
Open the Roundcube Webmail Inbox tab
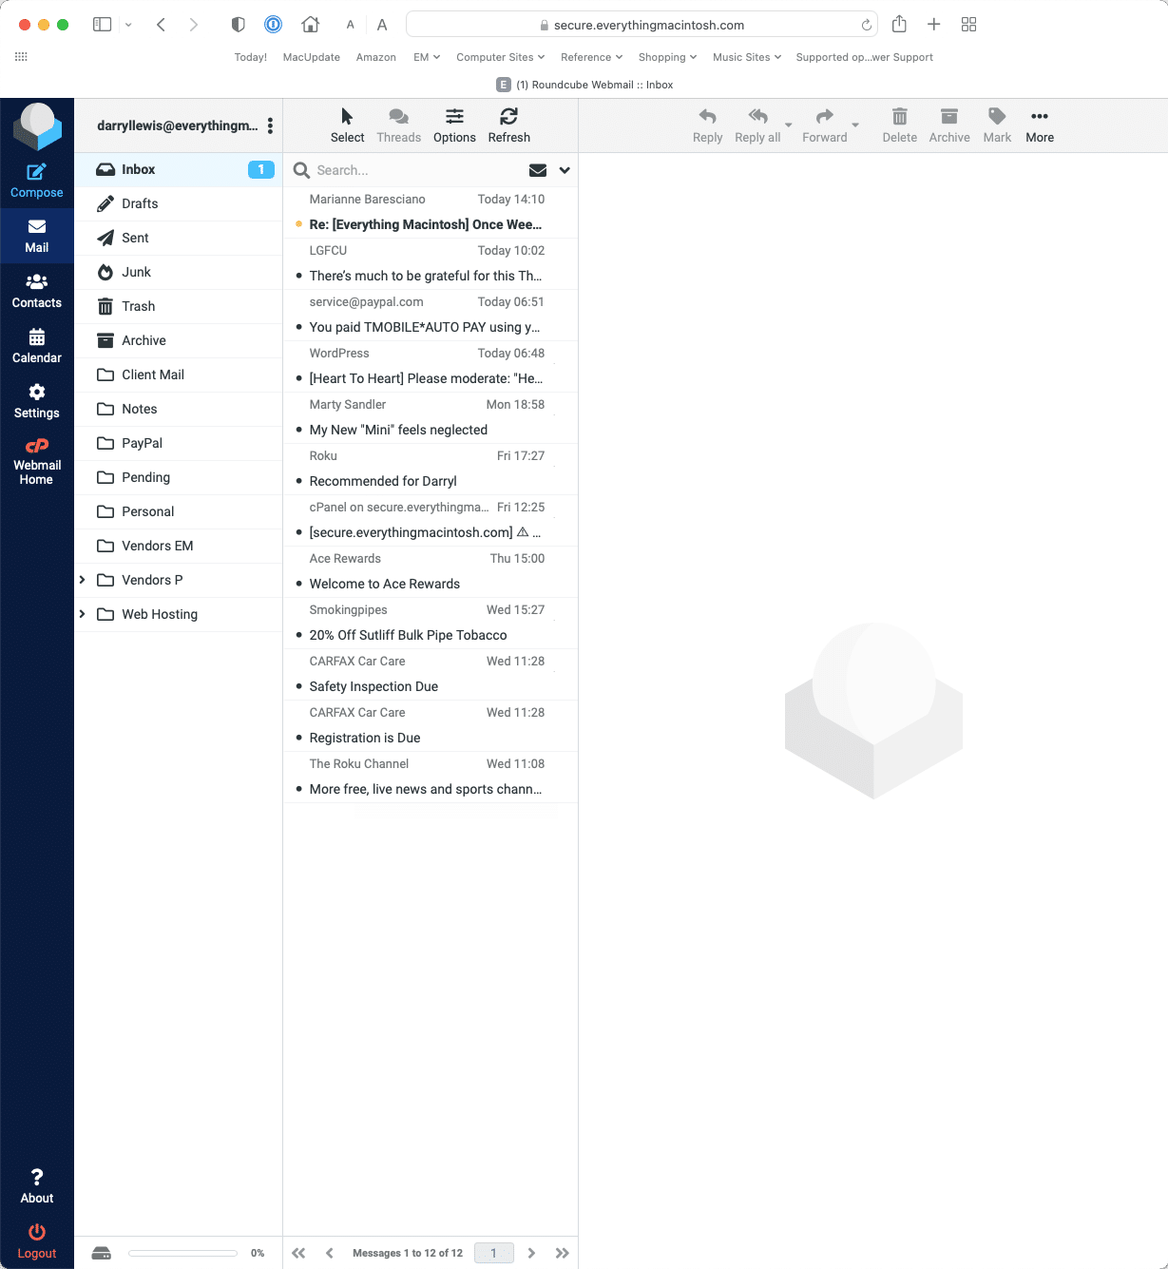click(584, 85)
